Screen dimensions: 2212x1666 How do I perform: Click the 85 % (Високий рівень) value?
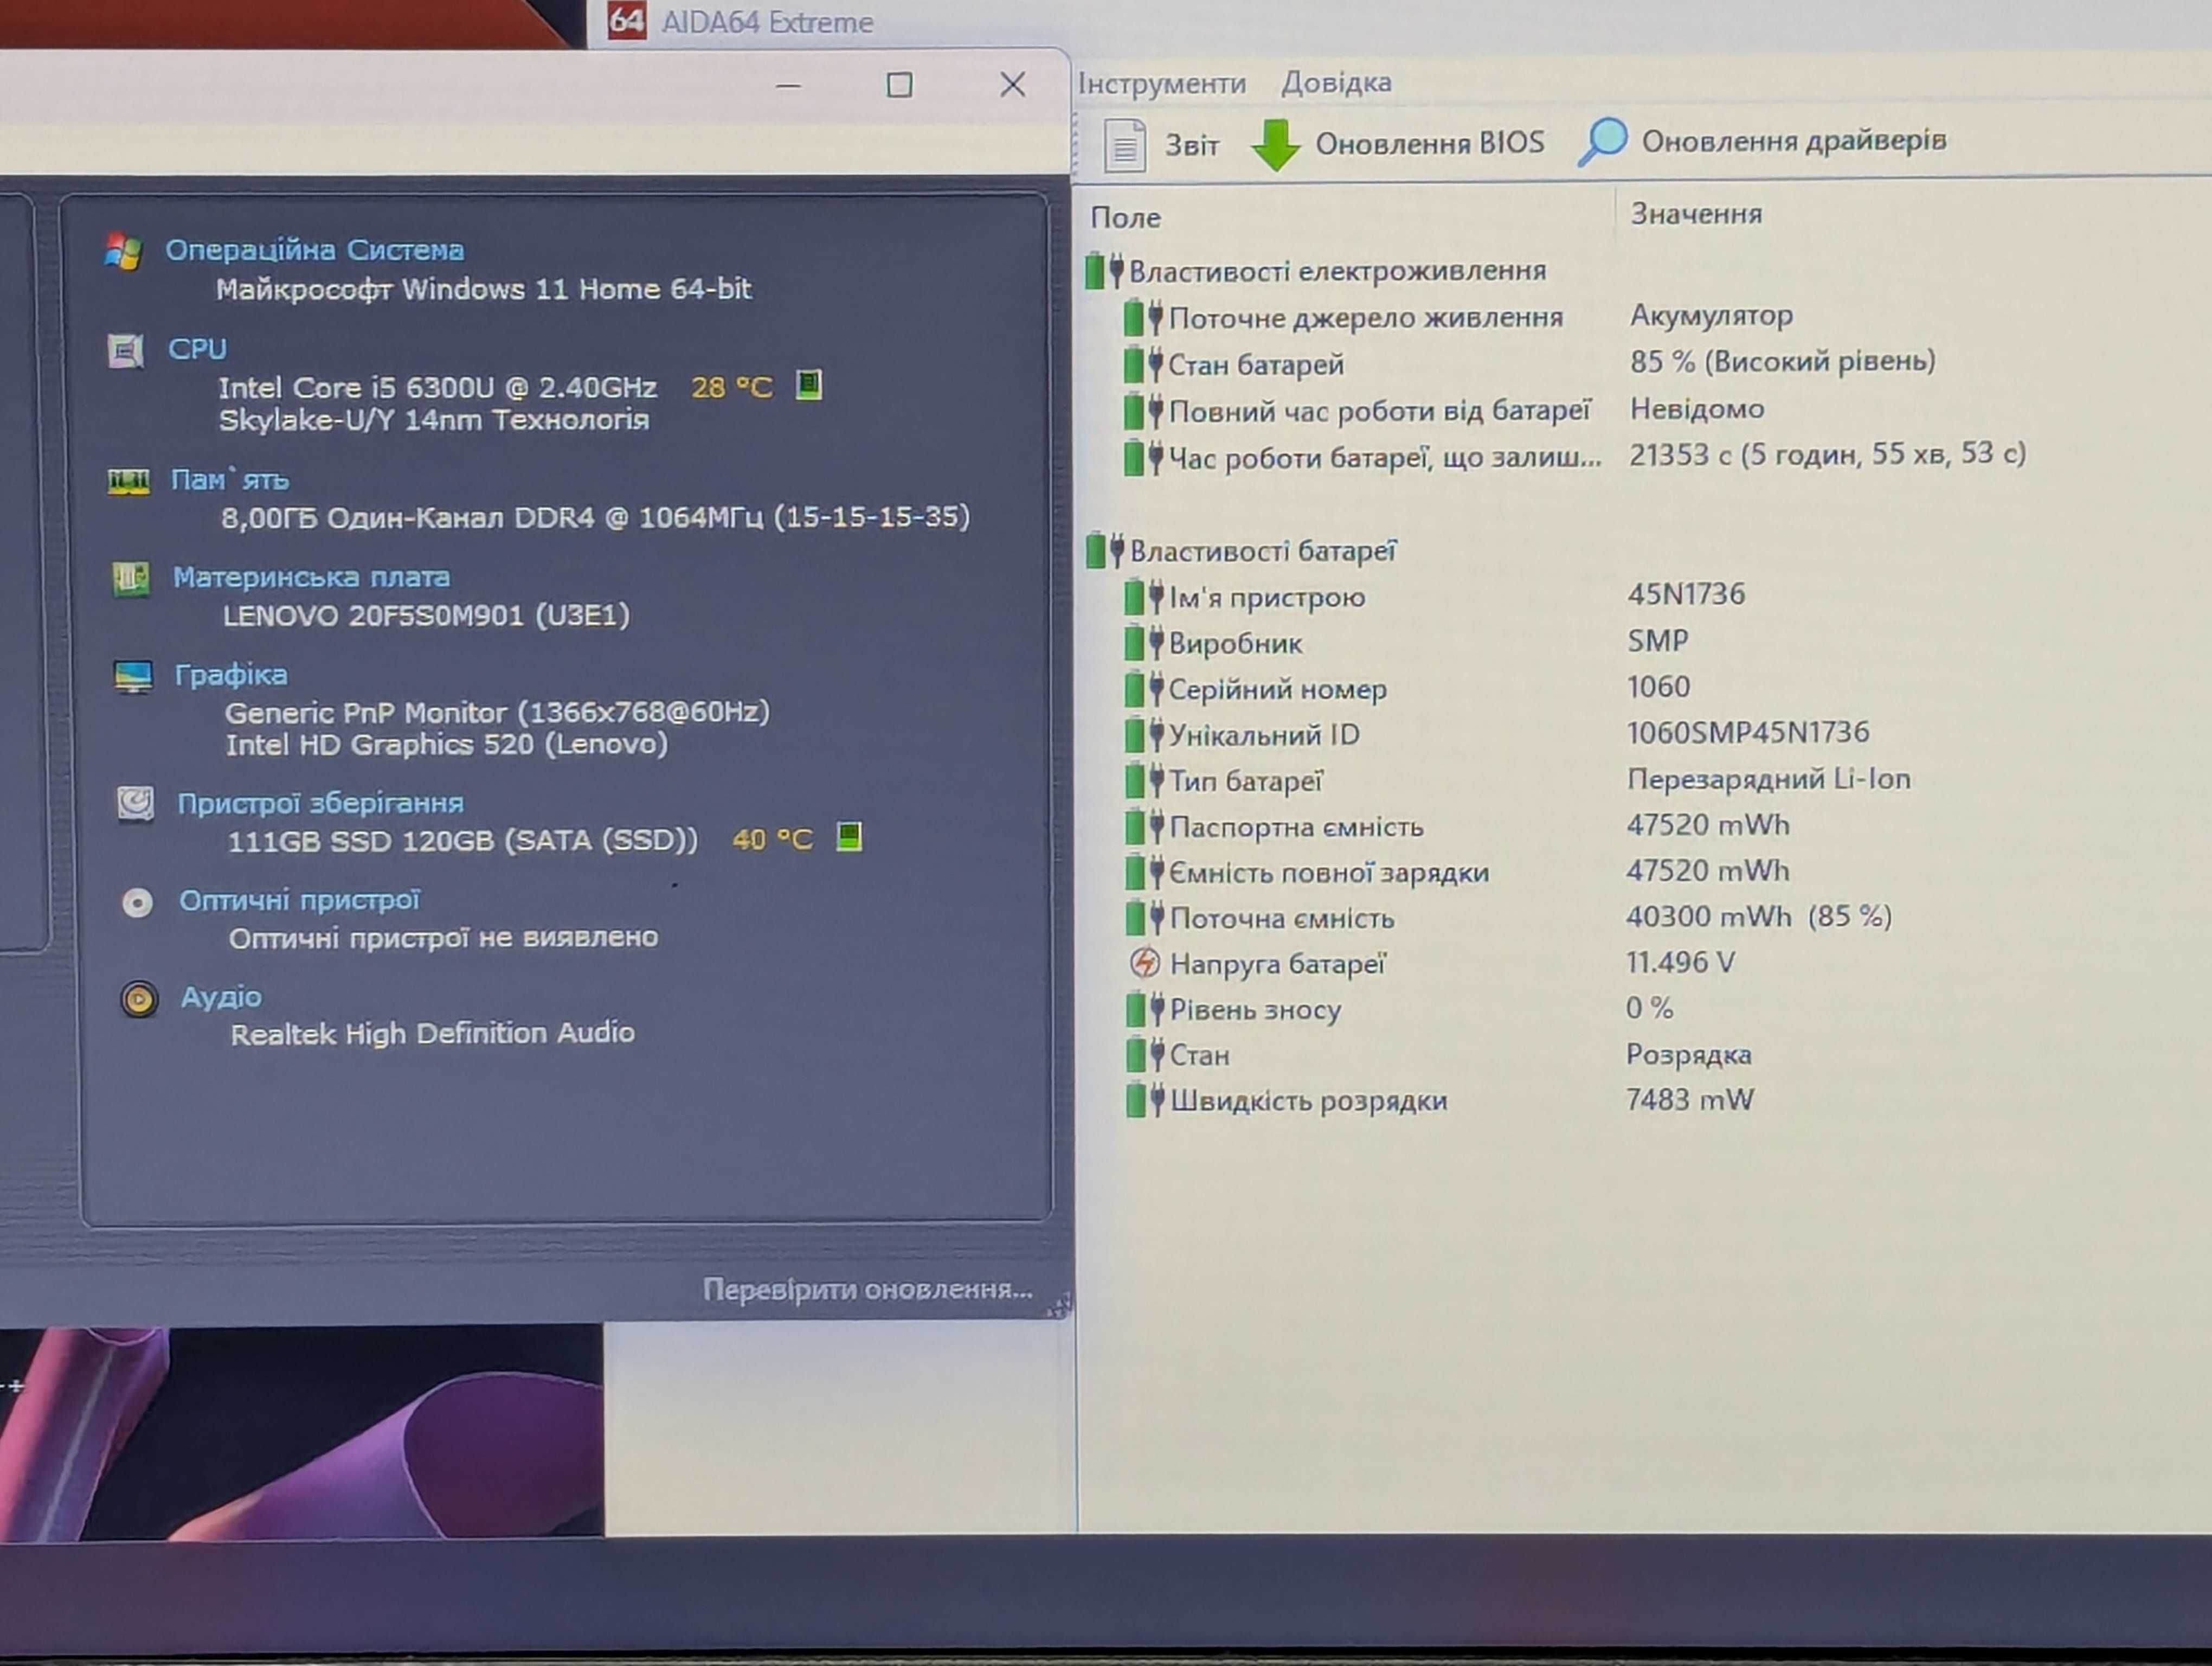pyautogui.click(x=1782, y=361)
